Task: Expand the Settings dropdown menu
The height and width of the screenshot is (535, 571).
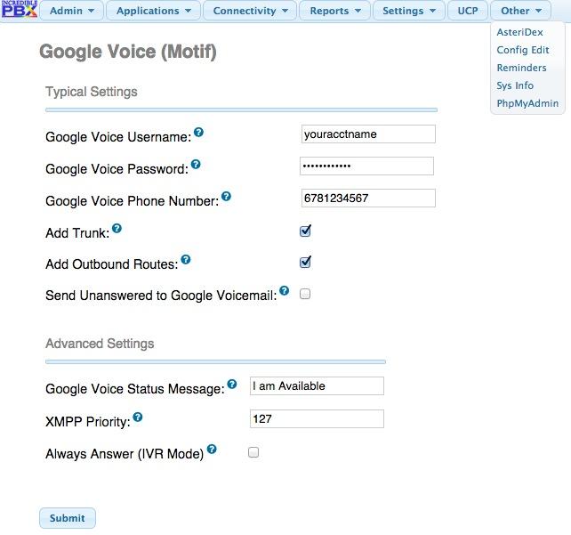Action: click(409, 11)
